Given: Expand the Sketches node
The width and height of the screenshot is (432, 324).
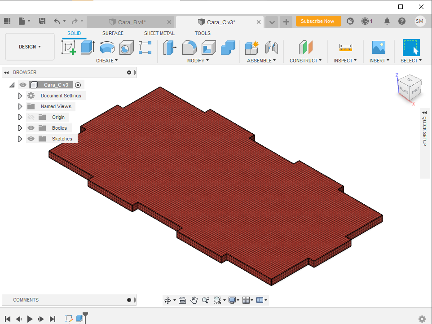Looking at the screenshot, I should (20, 139).
